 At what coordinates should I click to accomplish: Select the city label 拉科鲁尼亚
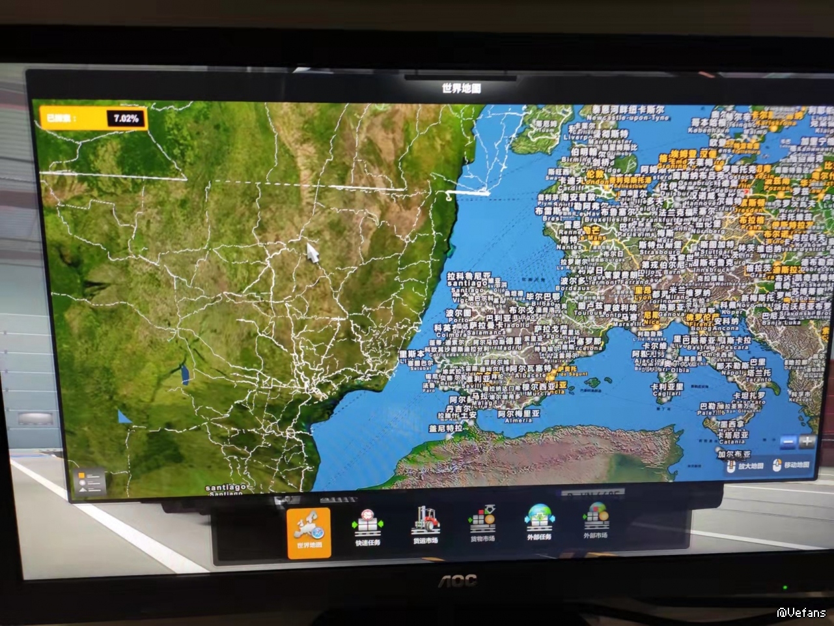pos(469,276)
